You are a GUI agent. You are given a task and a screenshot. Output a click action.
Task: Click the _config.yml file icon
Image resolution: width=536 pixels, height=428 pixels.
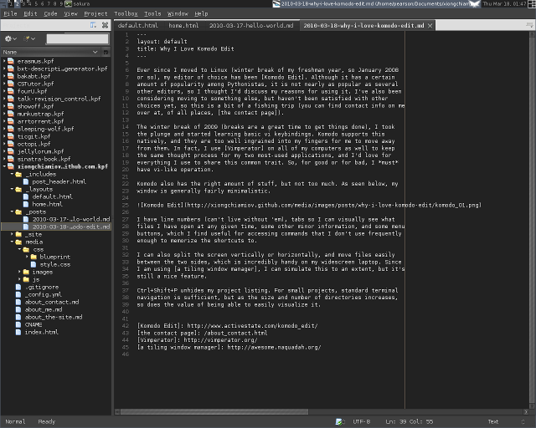(18, 294)
